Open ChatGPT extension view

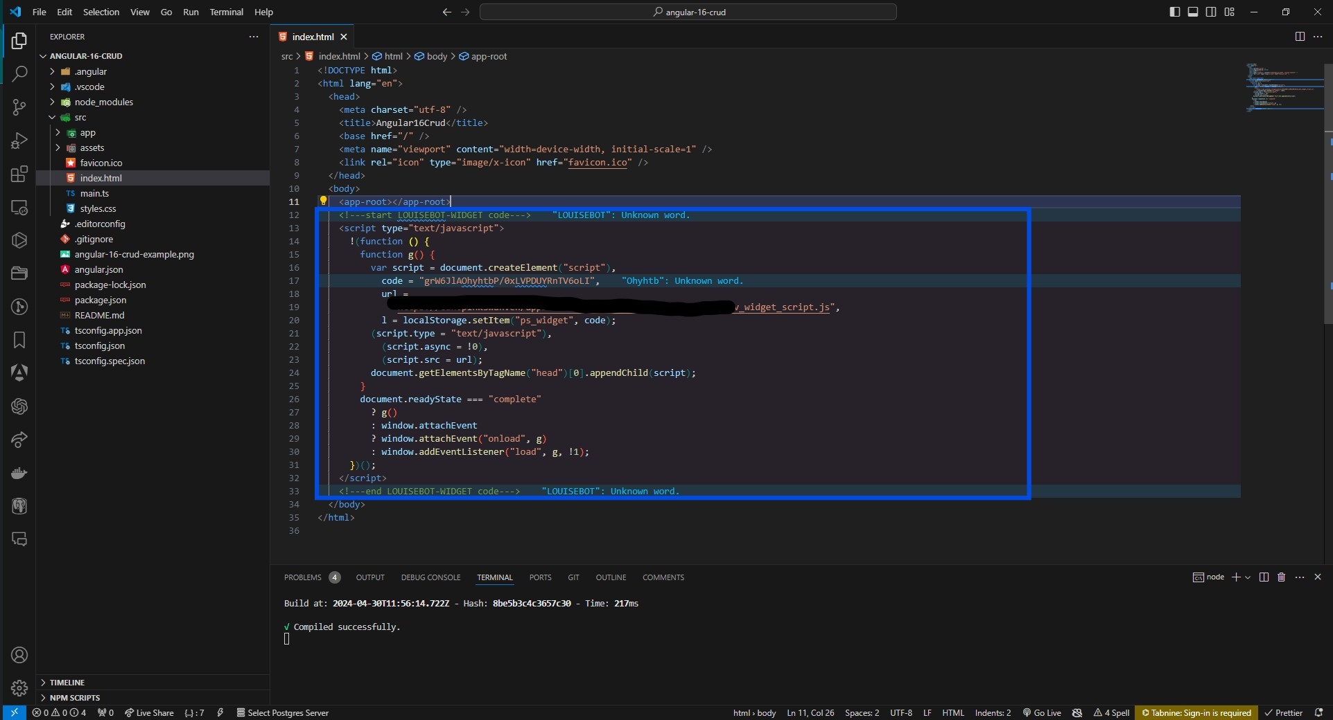coord(19,406)
